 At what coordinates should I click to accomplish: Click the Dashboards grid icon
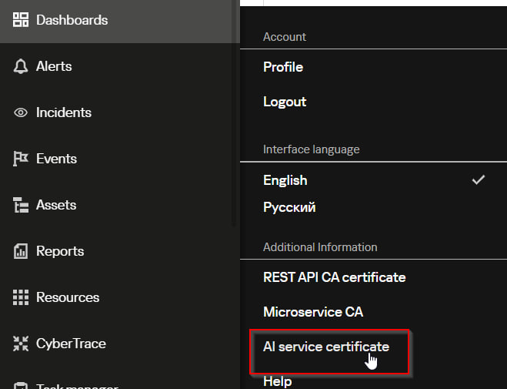click(21, 20)
